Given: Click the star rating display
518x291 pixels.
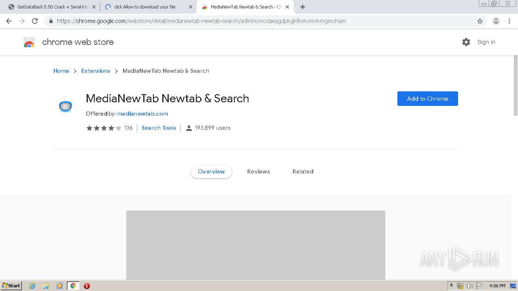Looking at the screenshot, I should coord(104,128).
